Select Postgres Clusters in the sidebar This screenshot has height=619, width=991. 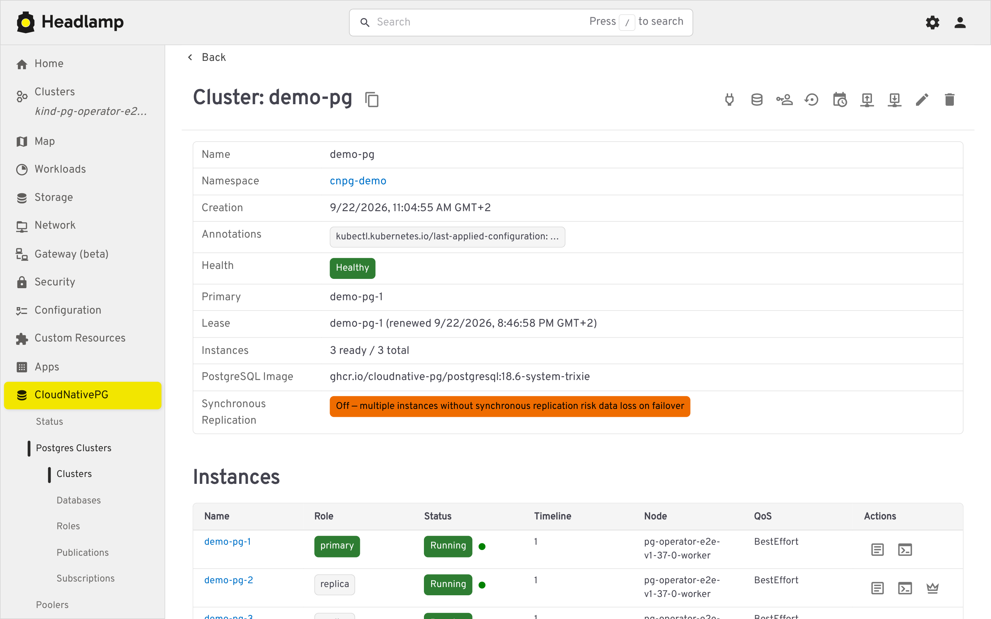pos(74,448)
